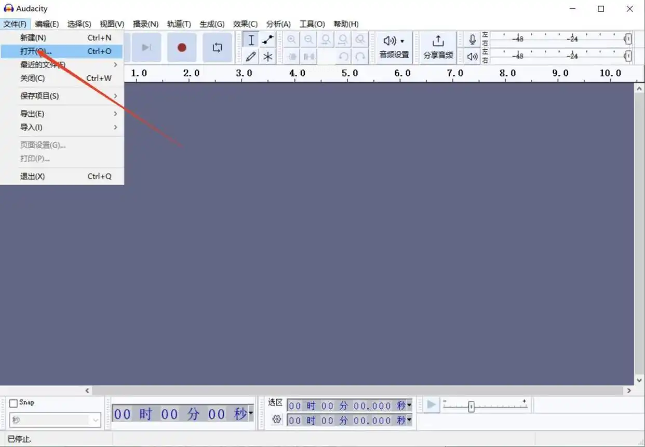Click the playback speed slider handle
The image size is (645, 447).
(x=471, y=407)
